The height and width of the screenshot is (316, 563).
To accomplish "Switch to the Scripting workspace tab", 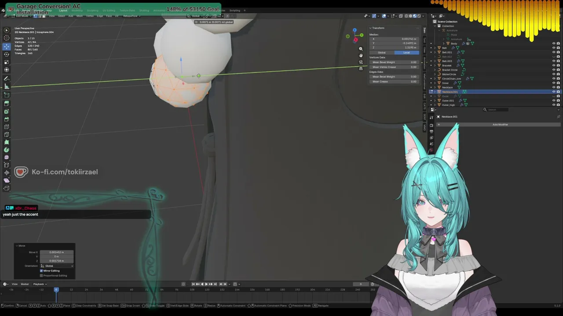I will click(235, 11).
